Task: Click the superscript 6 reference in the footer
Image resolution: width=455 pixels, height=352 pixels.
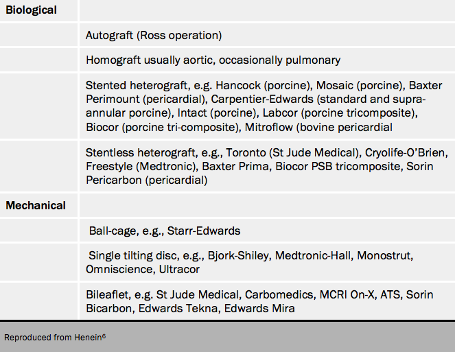Action: click(x=104, y=335)
